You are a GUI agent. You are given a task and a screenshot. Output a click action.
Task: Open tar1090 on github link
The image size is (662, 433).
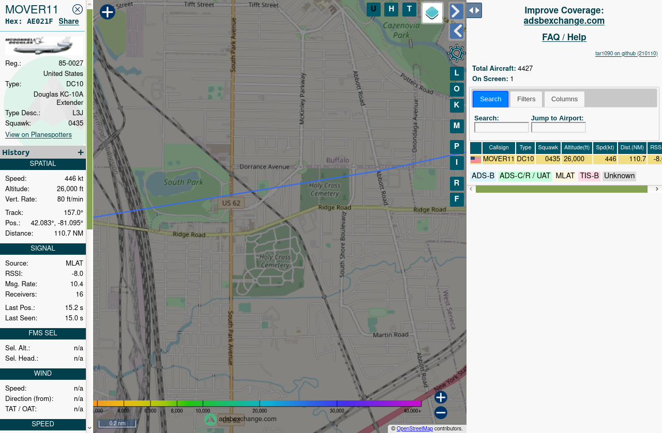626,54
